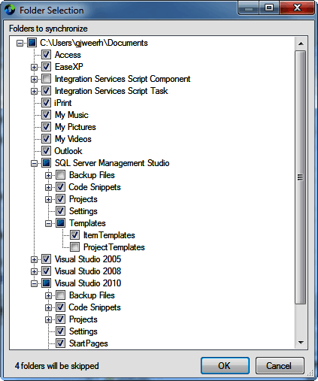Close the Folder Selection window

point(297,8)
